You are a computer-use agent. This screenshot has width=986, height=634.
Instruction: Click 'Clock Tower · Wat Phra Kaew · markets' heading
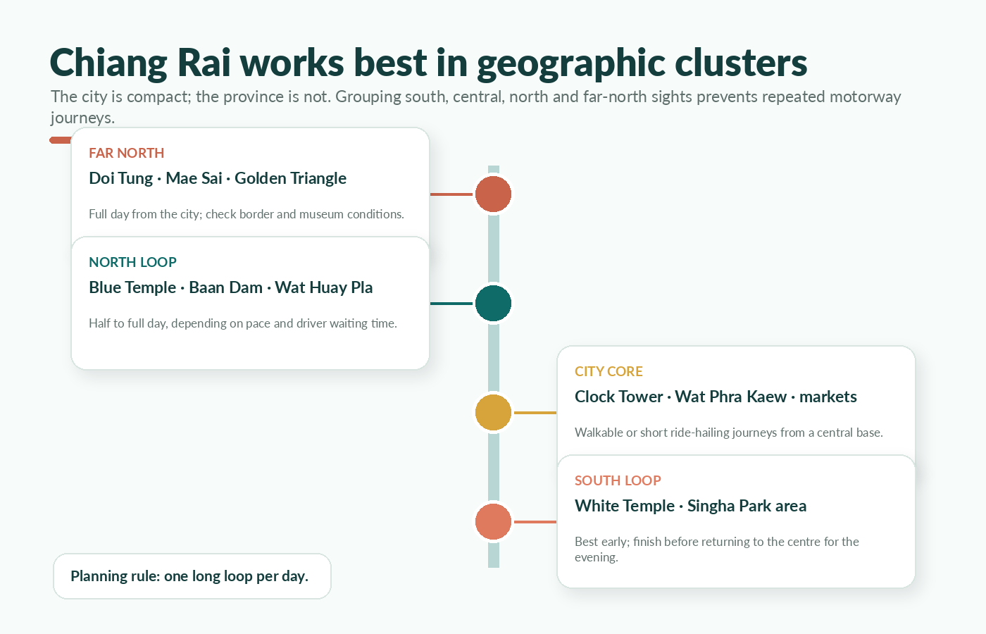tap(716, 397)
